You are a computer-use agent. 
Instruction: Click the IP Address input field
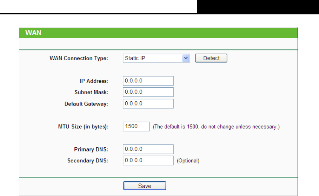click(x=148, y=81)
